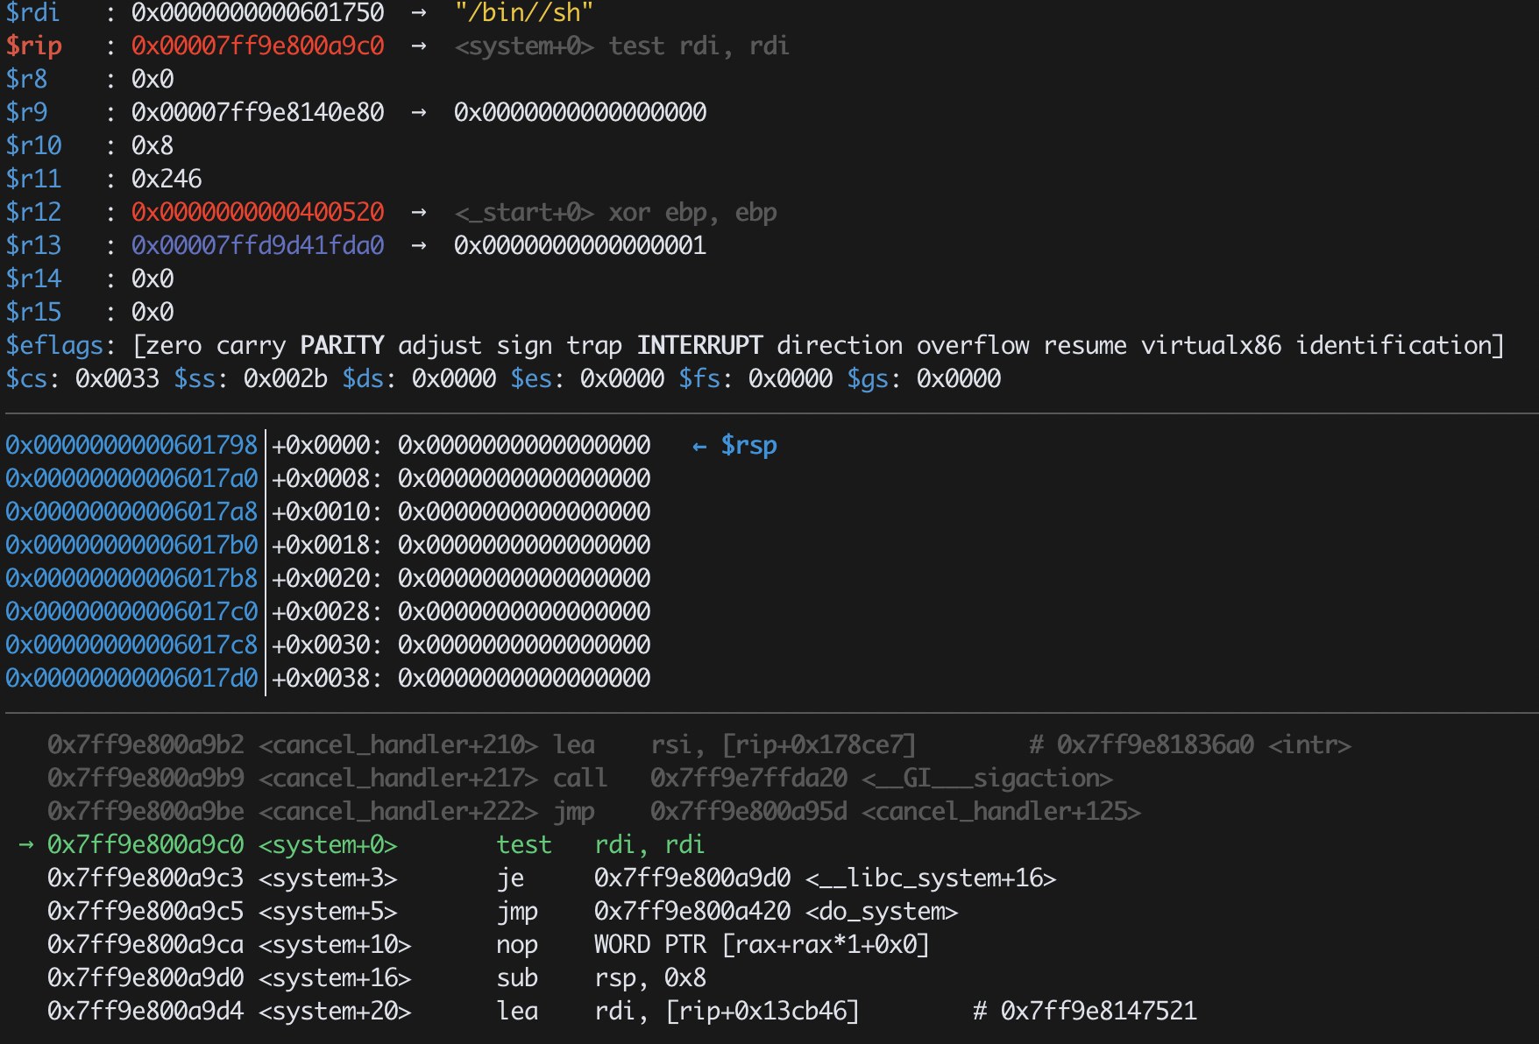Click the <intr> comment symbol

pos(1309,744)
